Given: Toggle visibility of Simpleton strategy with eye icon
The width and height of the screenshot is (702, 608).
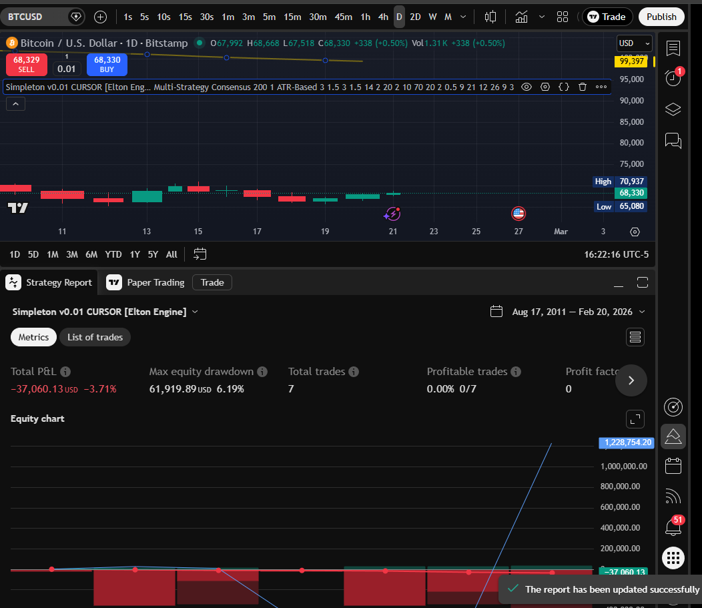Looking at the screenshot, I should coord(526,87).
